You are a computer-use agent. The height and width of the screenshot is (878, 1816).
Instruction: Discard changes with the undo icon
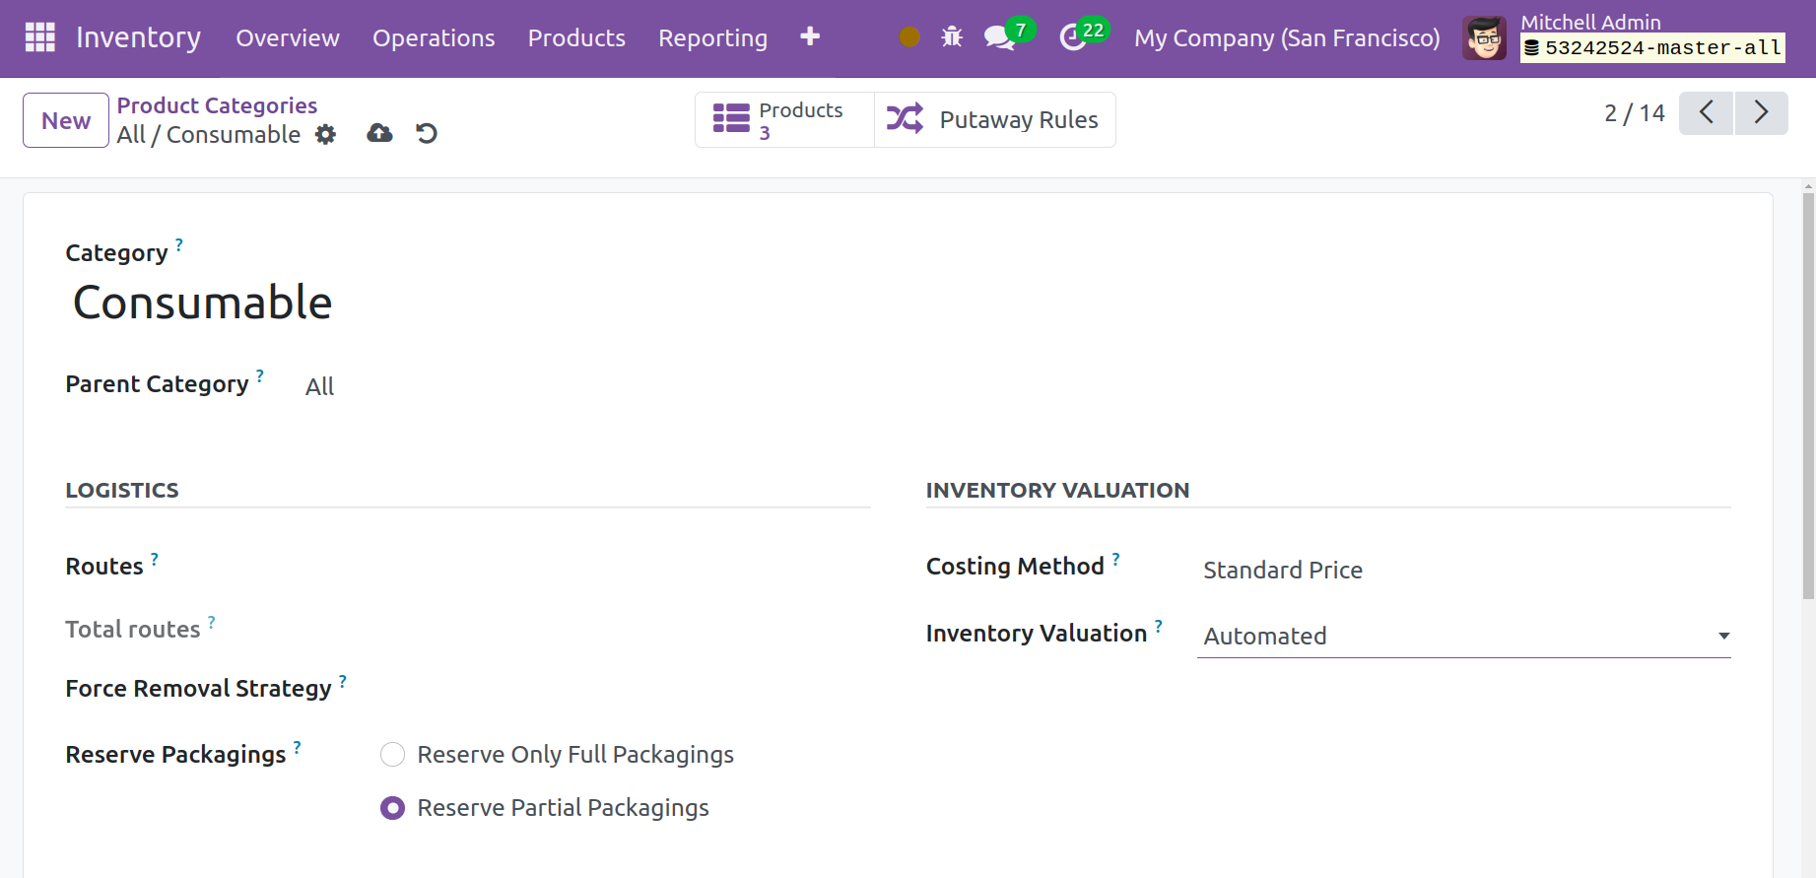click(426, 133)
